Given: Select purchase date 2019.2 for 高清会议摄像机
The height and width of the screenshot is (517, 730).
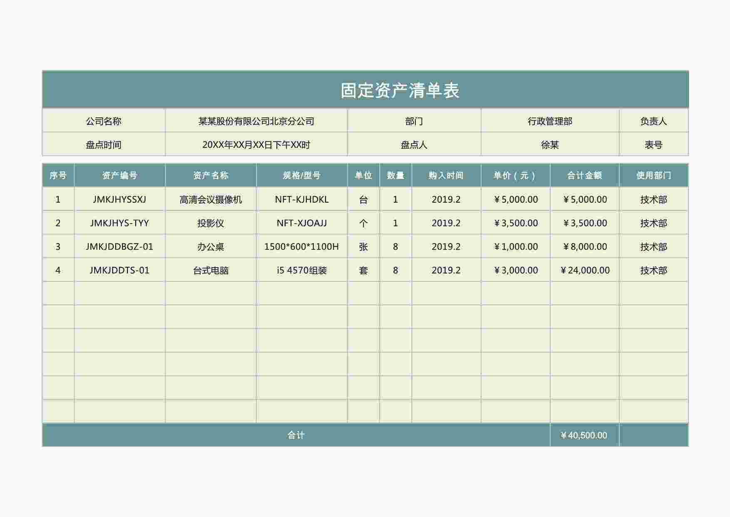Looking at the screenshot, I should (446, 199).
